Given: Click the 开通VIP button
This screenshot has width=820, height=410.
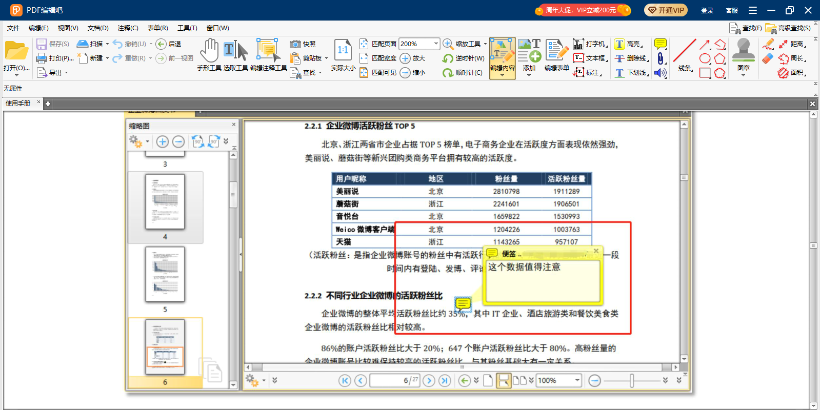Looking at the screenshot, I should pyautogui.click(x=666, y=10).
